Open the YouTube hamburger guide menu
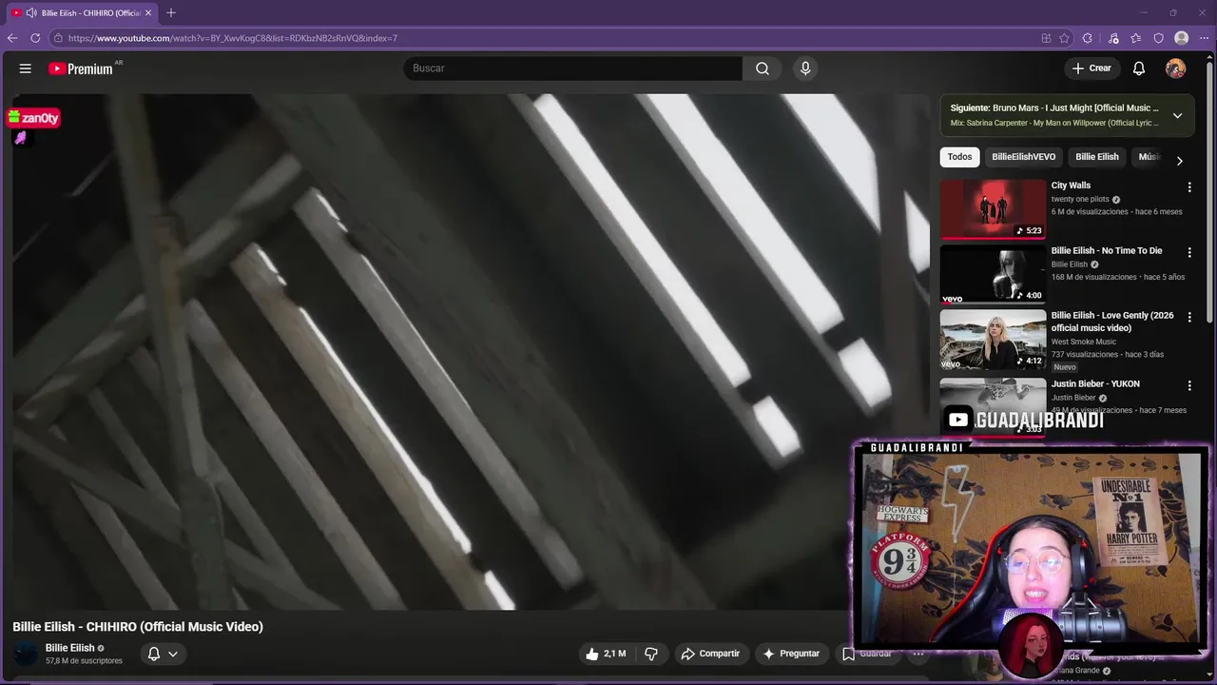1217x685 pixels. coord(26,68)
